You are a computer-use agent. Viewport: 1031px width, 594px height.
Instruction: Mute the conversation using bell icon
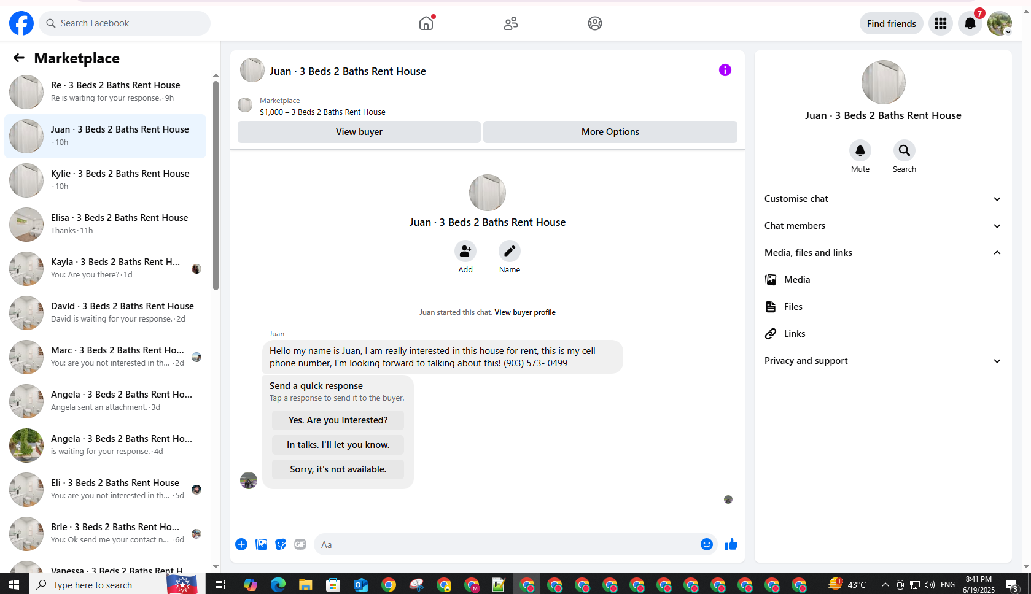[860, 150]
